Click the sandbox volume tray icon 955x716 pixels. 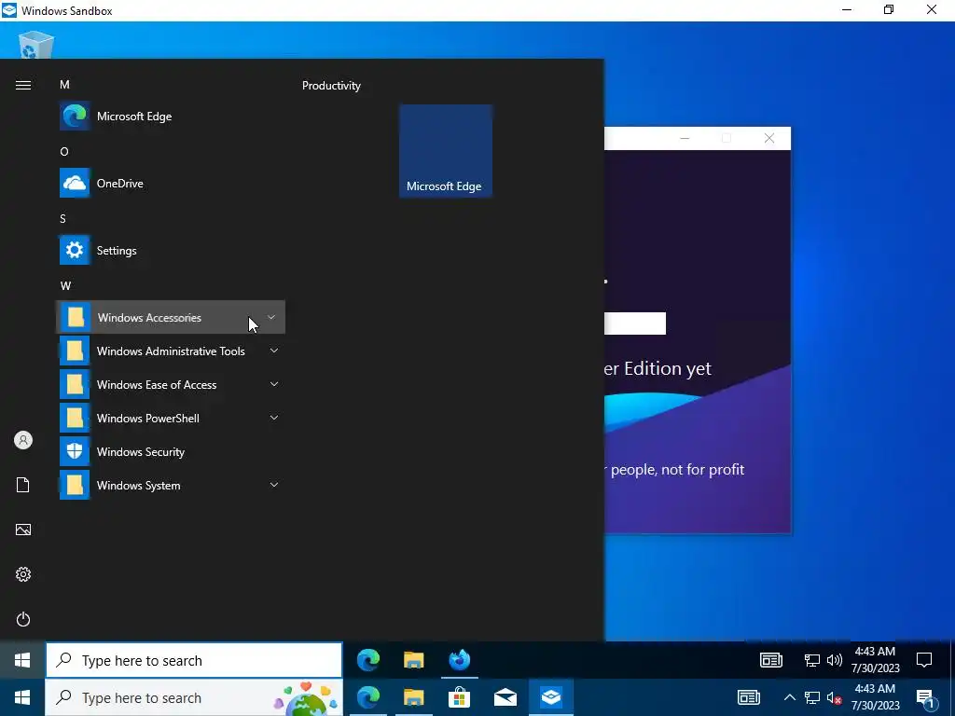pos(835,660)
